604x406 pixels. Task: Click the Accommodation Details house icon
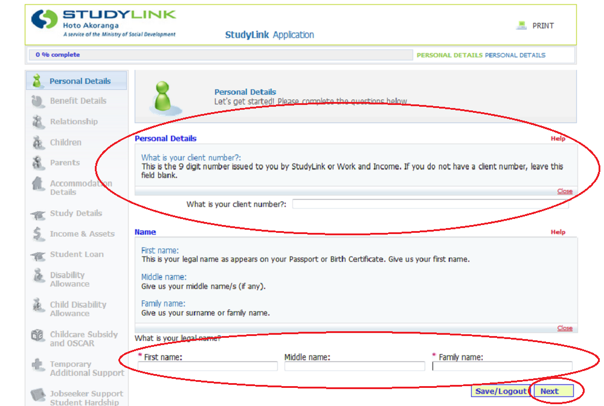38,184
